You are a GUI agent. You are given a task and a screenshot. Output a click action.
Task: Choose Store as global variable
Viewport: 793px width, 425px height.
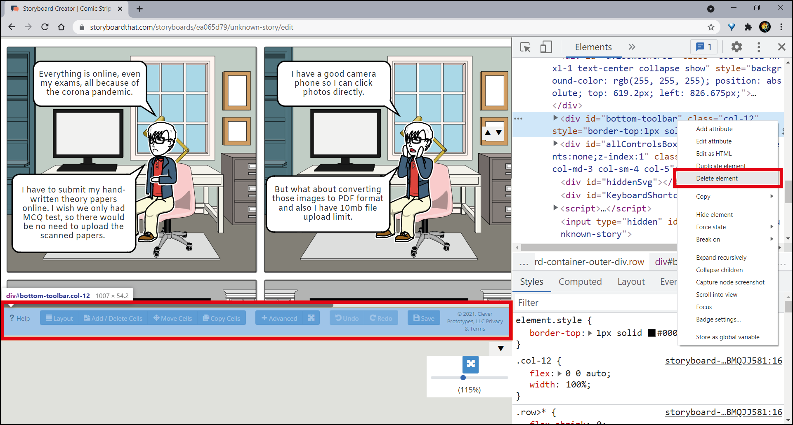727,337
